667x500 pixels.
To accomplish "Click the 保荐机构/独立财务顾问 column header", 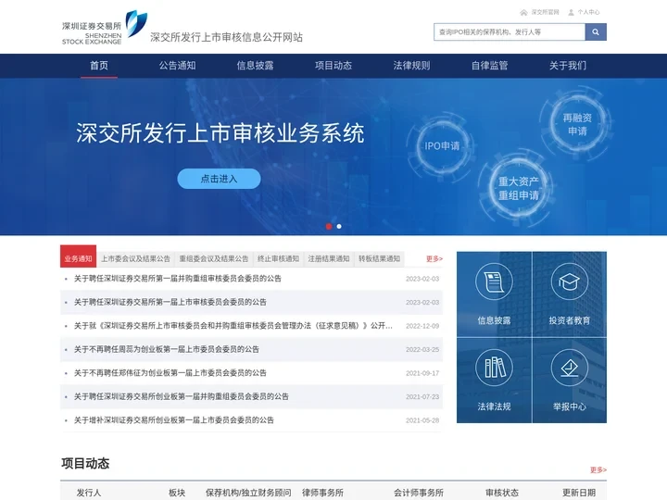I will [x=248, y=493].
